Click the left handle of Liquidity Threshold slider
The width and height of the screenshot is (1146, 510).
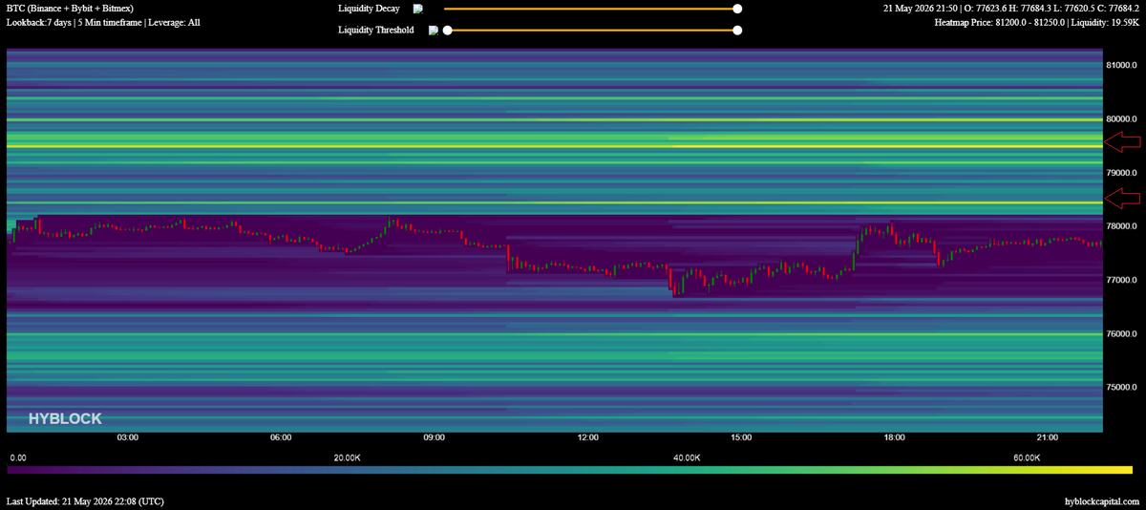tap(447, 30)
